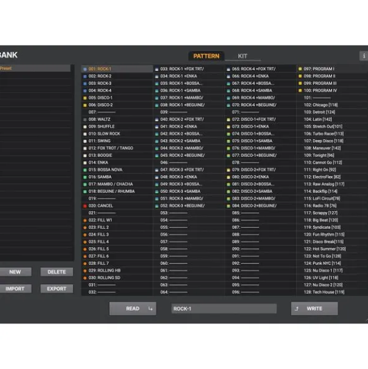Click the EXPORT button
Image resolution: width=368 pixels, height=369 pixels.
[57, 288]
